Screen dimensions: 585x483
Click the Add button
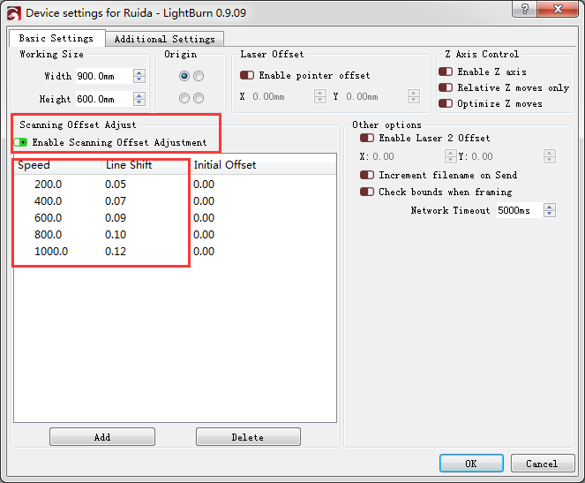(x=102, y=437)
